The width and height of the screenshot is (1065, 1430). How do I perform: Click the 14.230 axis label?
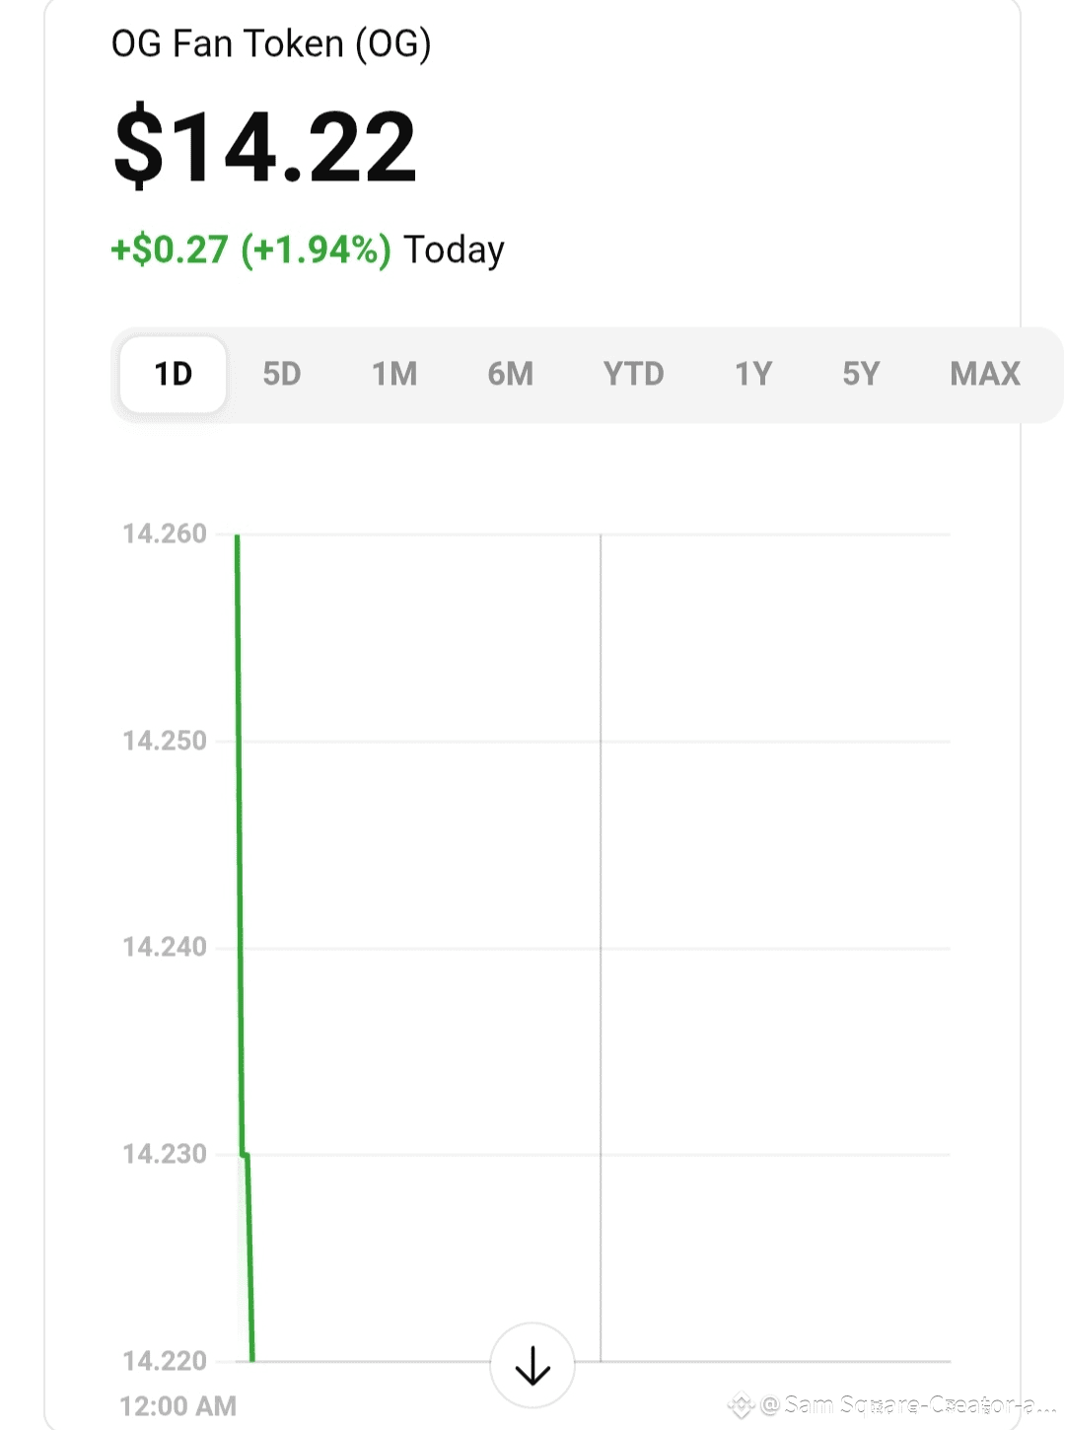[x=165, y=1154]
